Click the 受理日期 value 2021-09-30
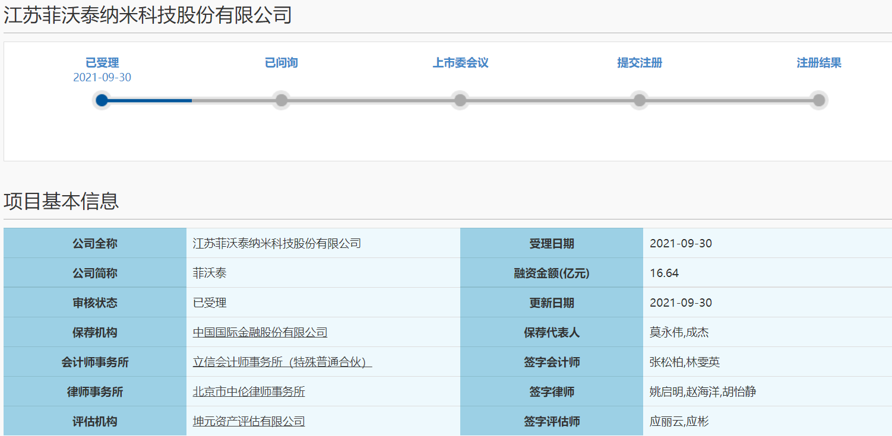Viewport: 892px width, 436px height. pos(681,243)
